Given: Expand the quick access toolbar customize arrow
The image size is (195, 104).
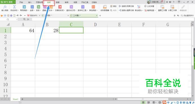Looking at the screenshot, I should point(25,16).
